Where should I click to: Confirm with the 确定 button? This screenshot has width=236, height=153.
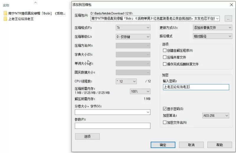[163, 145]
